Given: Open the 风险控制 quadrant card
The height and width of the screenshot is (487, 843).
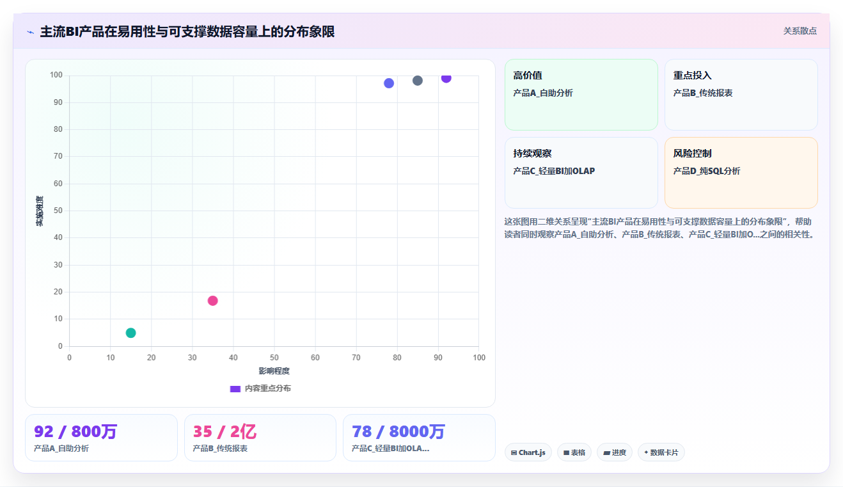Looking at the screenshot, I should (x=741, y=173).
